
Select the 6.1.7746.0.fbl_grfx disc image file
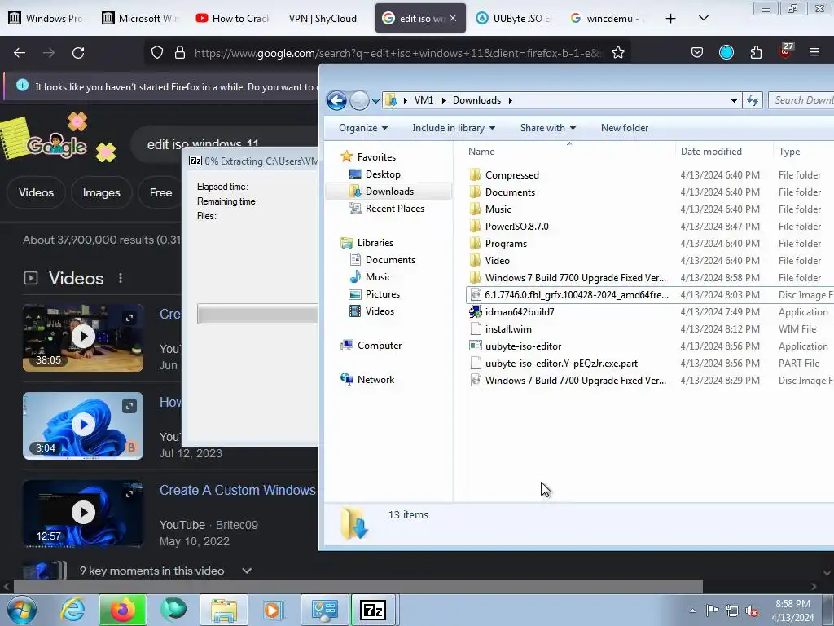tap(577, 295)
